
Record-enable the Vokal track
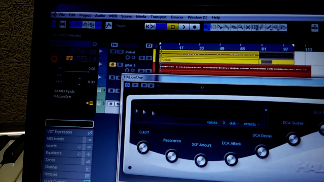click(127, 58)
